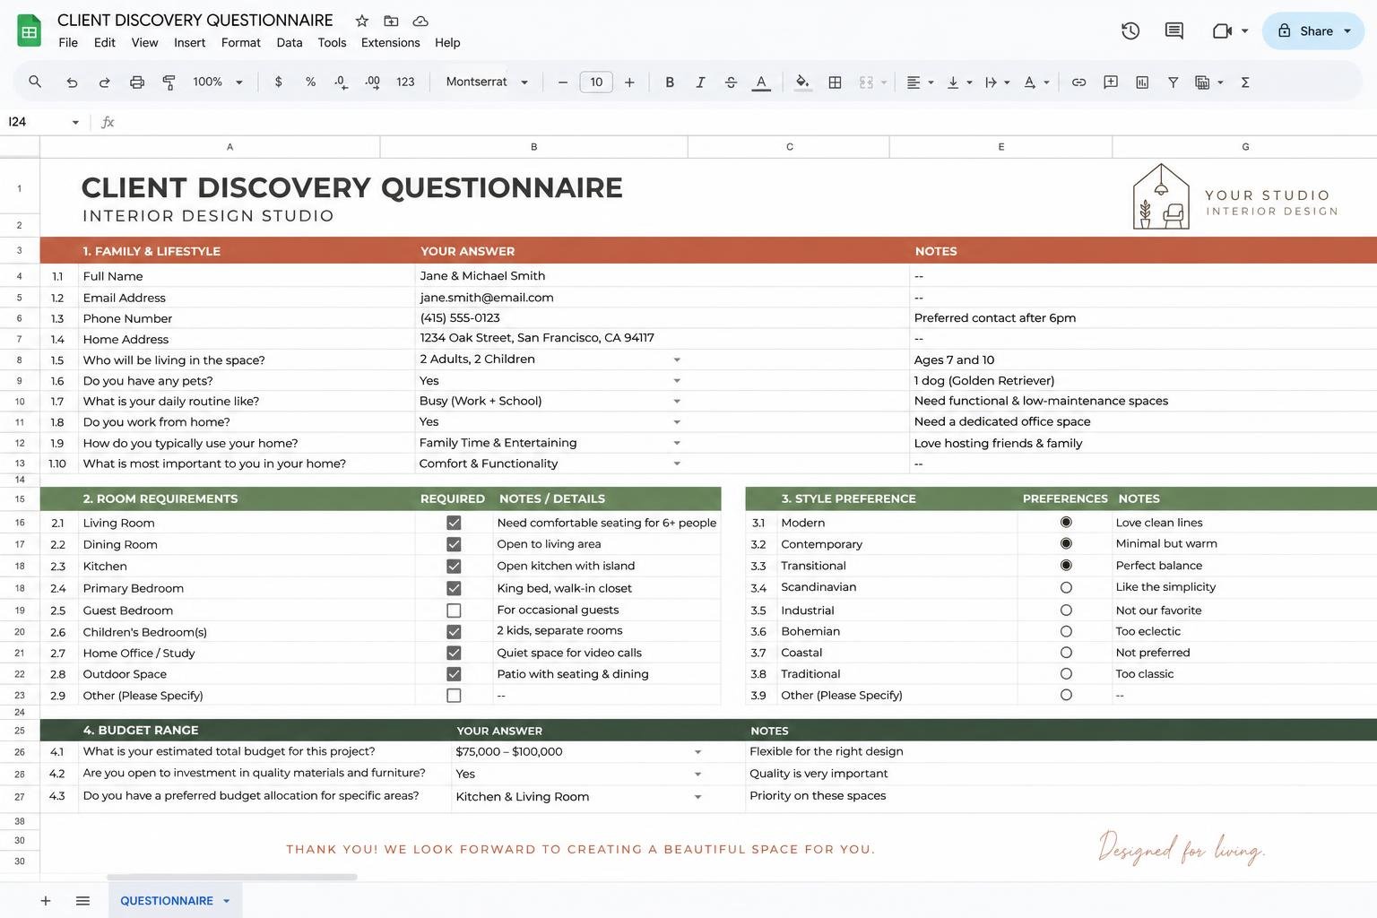Screen dimensions: 1377x918
Task: Create a filter with the funnel icon
Action: 1173,82
